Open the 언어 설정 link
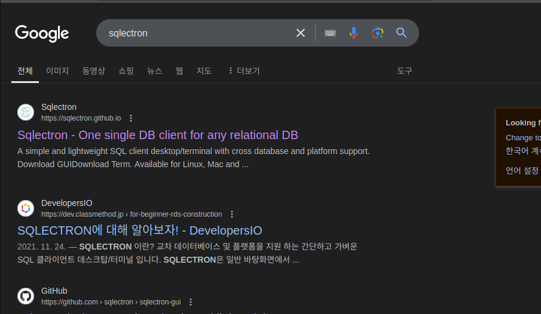The image size is (541, 314). tap(522, 171)
